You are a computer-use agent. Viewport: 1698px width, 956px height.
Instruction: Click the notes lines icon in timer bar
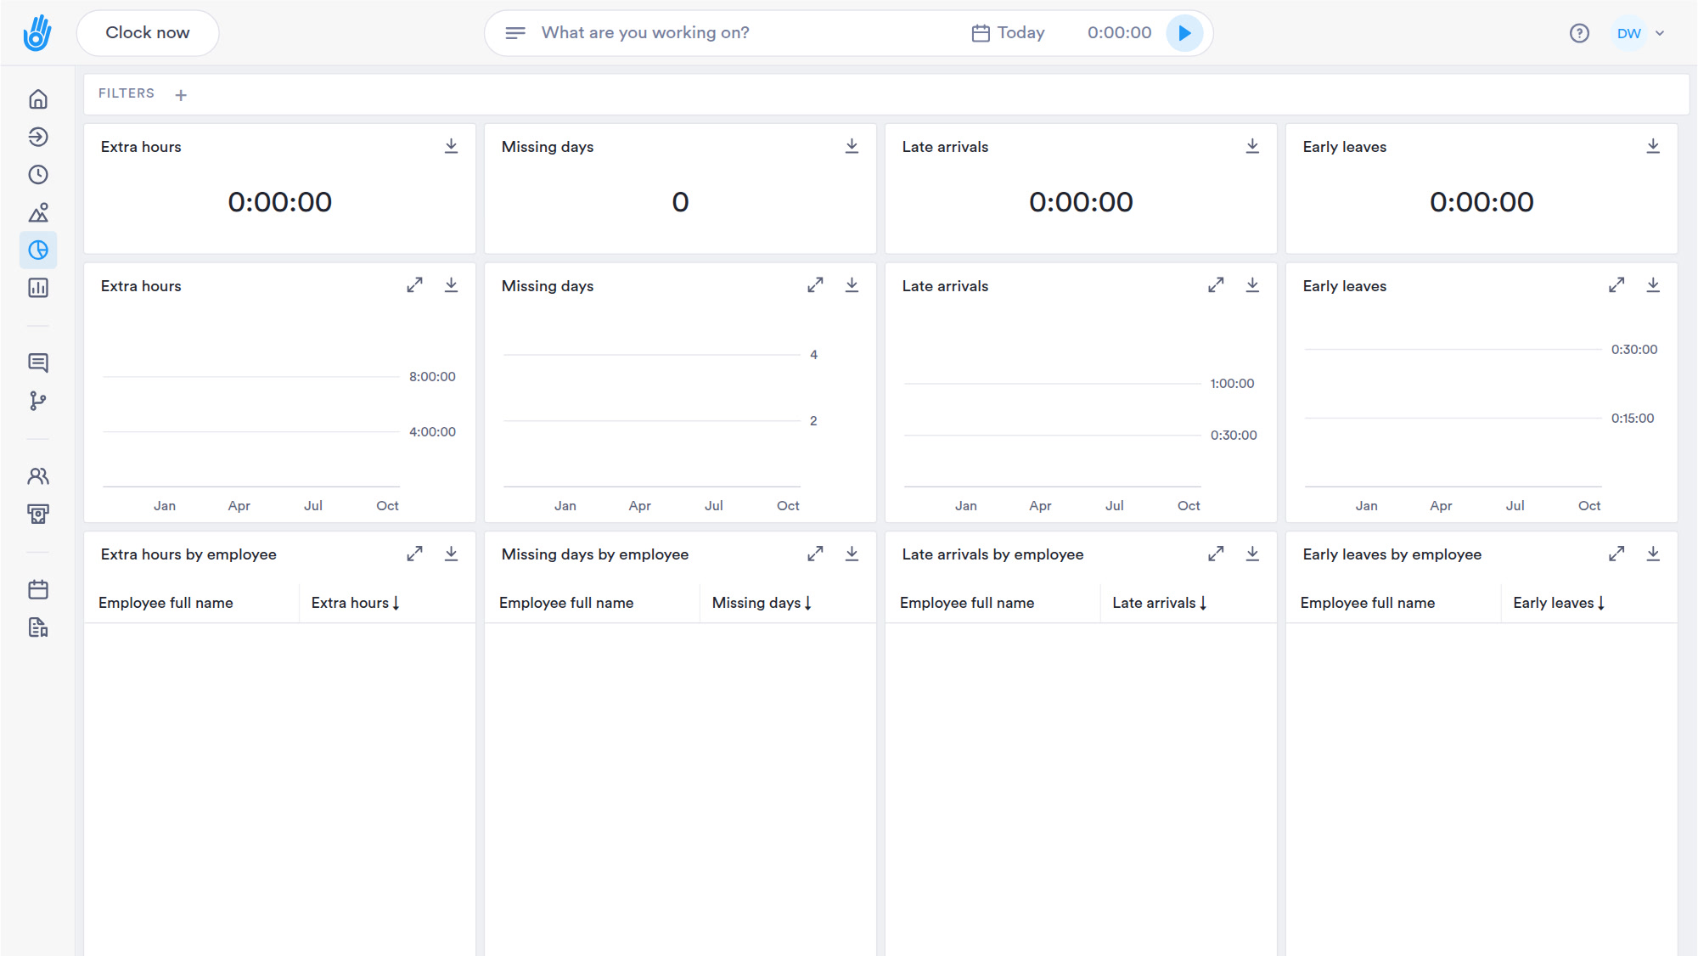click(515, 33)
